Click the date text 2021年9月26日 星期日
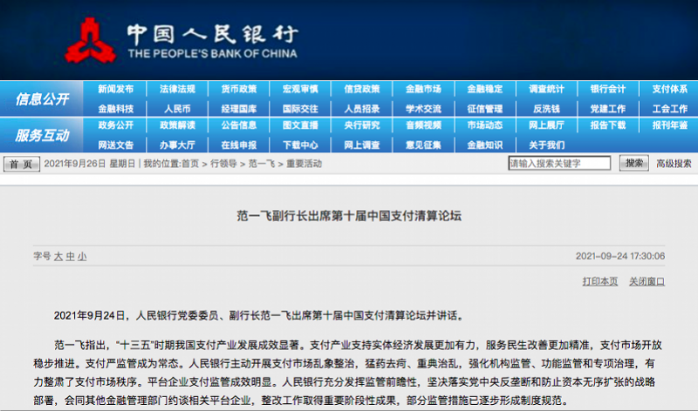The image size is (698, 411). (x=89, y=164)
